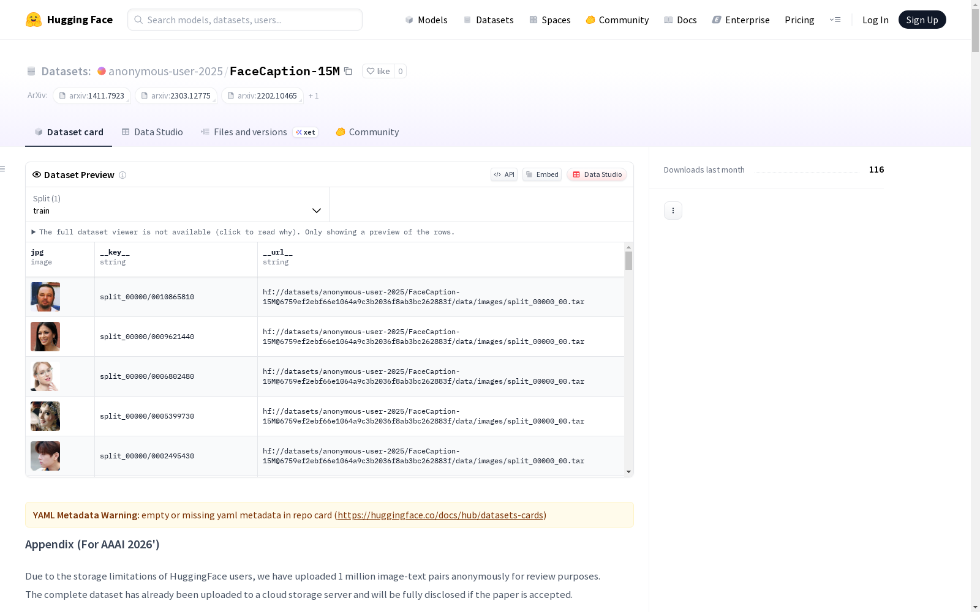Select key cell split_00000/0006802480
Viewport: 980px width, 612px height.
coord(176,376)
